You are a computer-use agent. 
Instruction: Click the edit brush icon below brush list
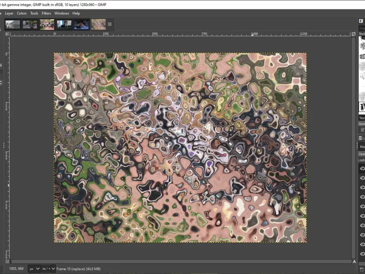pos(362,130)
